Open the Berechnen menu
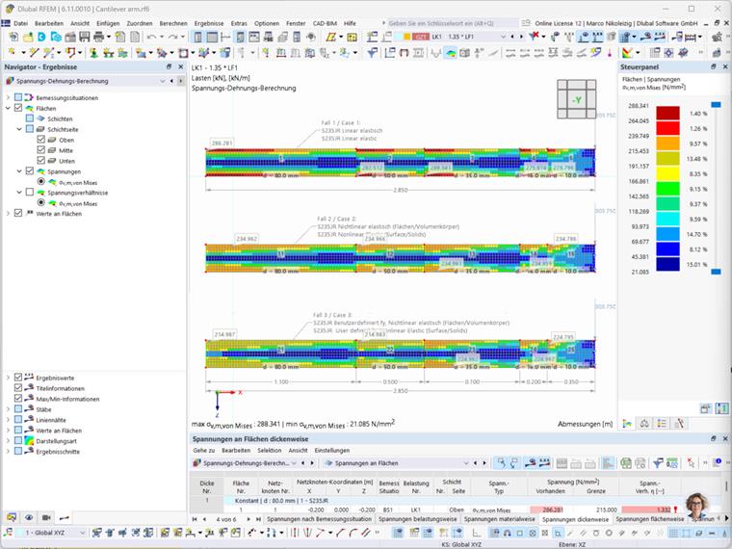 click(173, 23)
